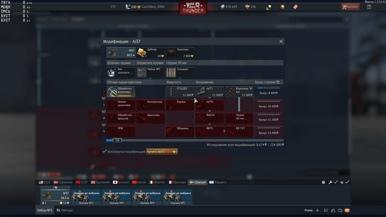386x217 pixels.
Task: Select the Обработка фюзеляжа modification
Action: point(121,92)
